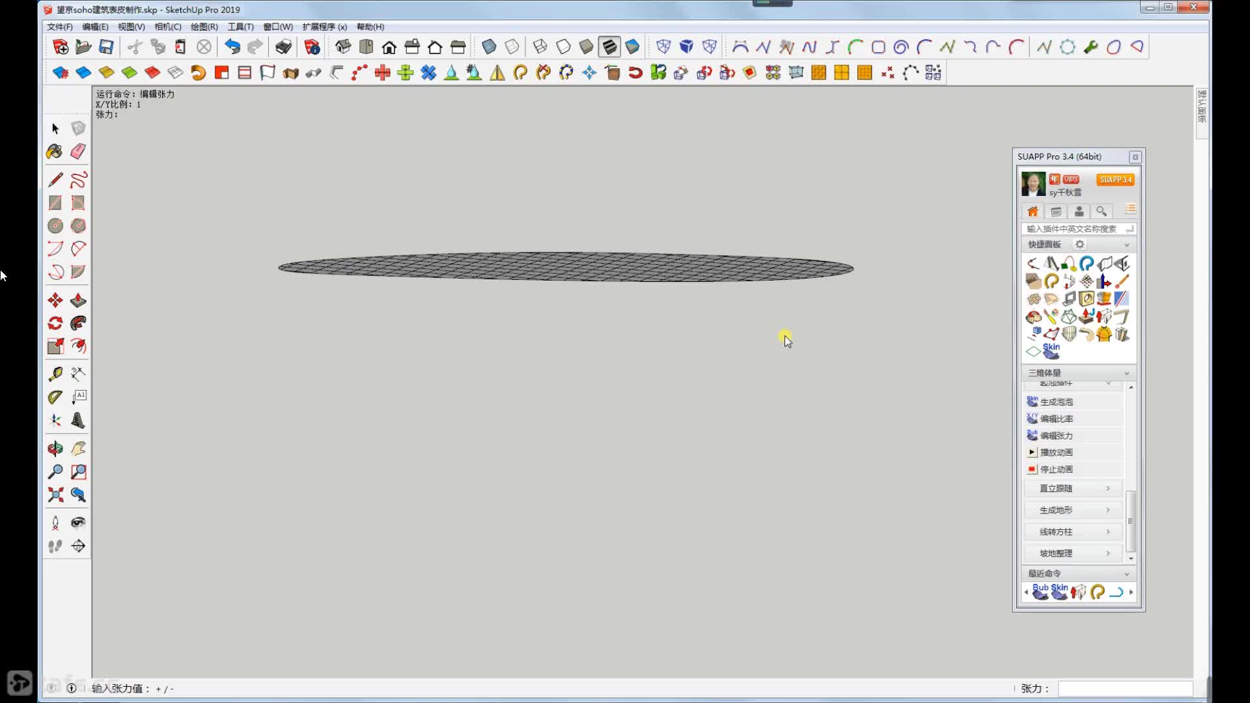The image size is (1250, 703).
Task: Select the Freehand squiggle tool
Action: [x=78, y=180]
